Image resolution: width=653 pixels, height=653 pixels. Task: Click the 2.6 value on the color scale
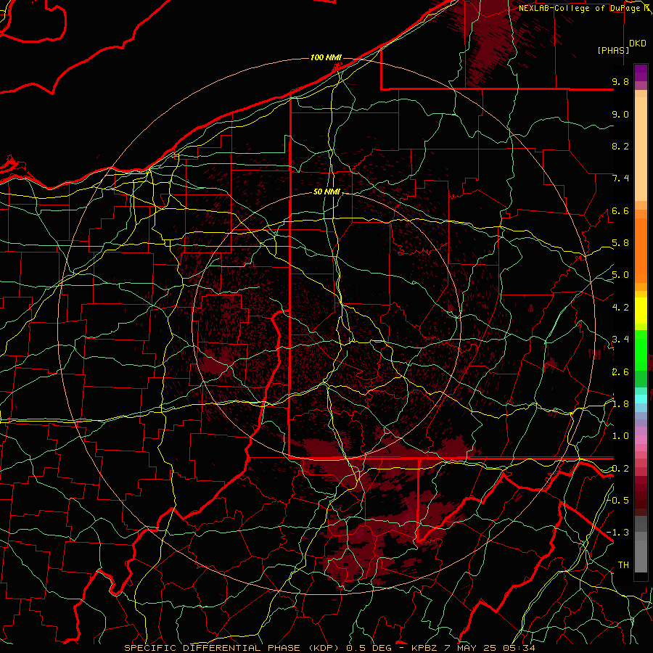[620, 372]
